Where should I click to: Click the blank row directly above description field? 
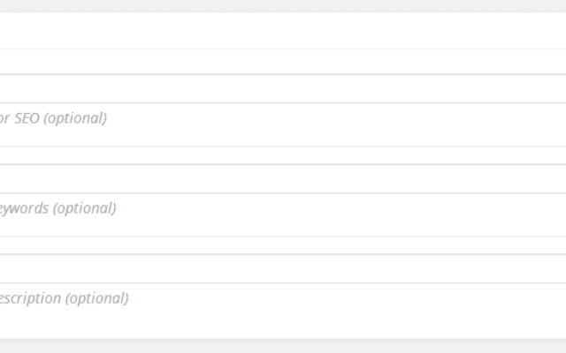[283, 268]
